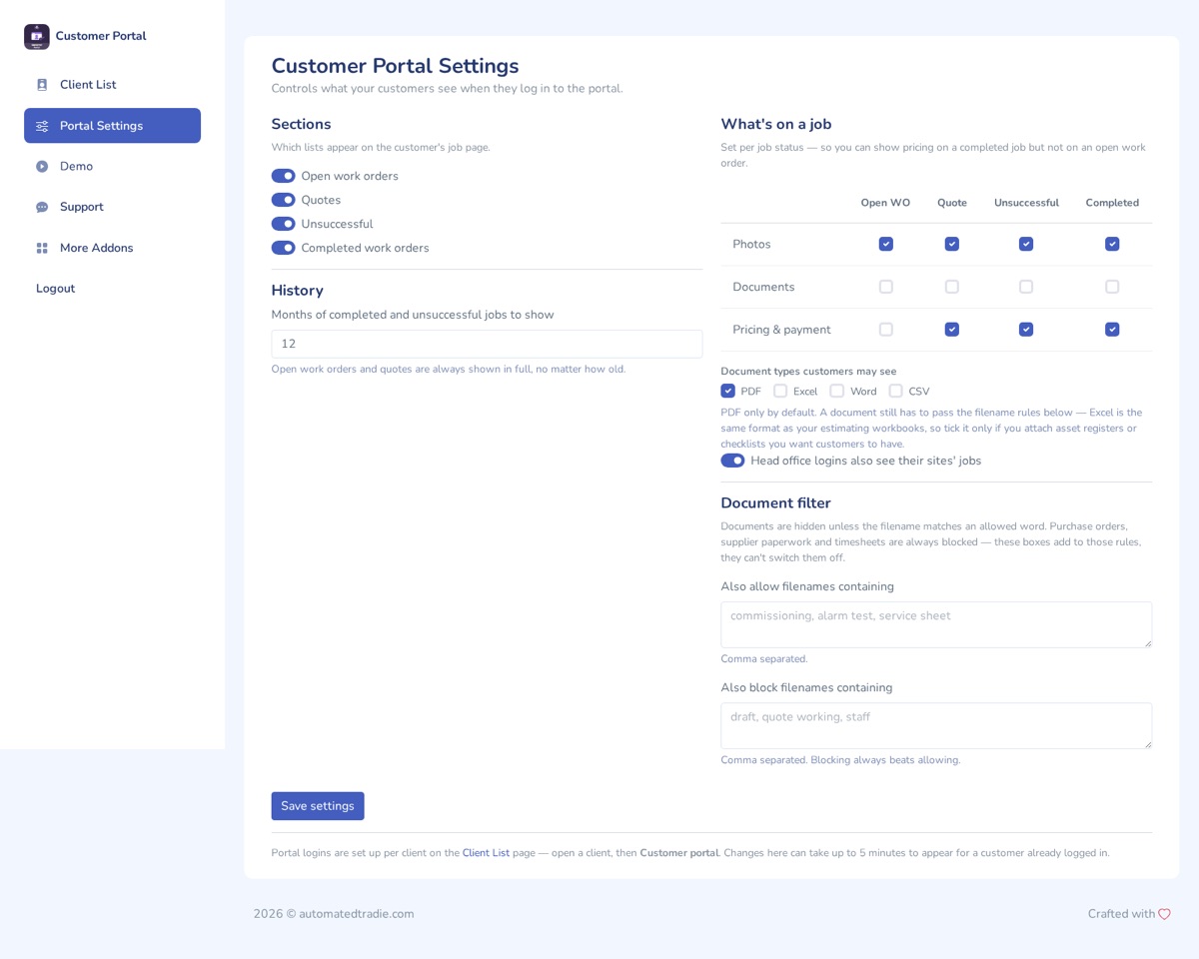Viewport: 1199px width, 959px height.
Task: Check Documents for Unsuccessful column
Action: coord(1026,287)
